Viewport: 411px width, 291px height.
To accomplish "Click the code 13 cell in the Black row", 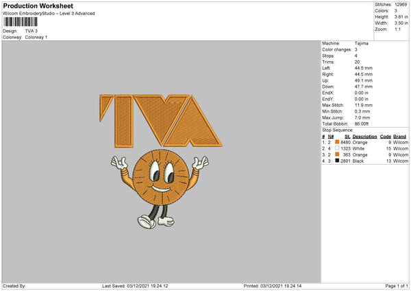I will 388,161.
